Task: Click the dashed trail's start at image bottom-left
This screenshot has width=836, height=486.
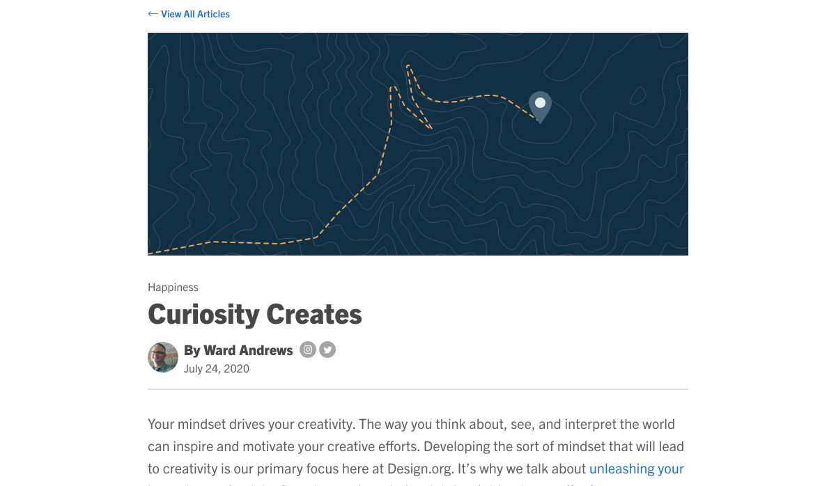Action: pyautogui.click(x=152, y=253)
